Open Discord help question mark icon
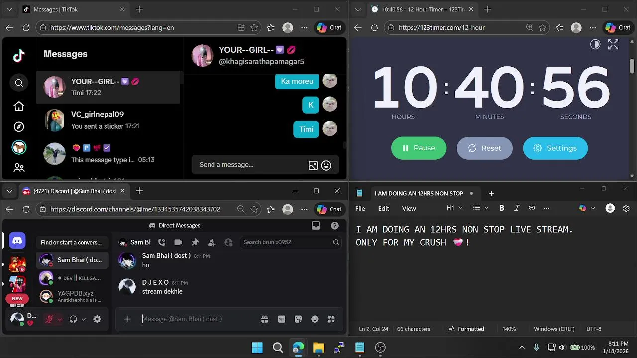The height and width of the screenshot is (358, 637). point(335,226)
